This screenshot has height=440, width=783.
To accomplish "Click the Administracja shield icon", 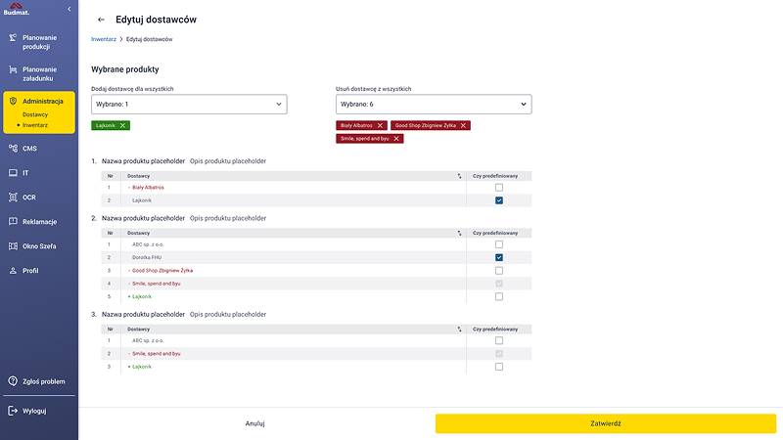I will (13, 102).
